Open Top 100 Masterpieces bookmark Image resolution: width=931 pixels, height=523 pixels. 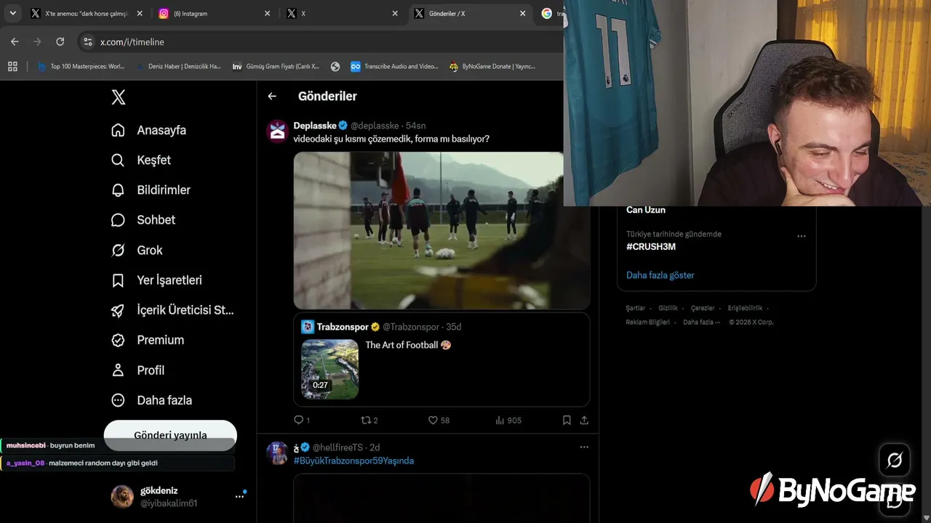click(x=81, y=66)
